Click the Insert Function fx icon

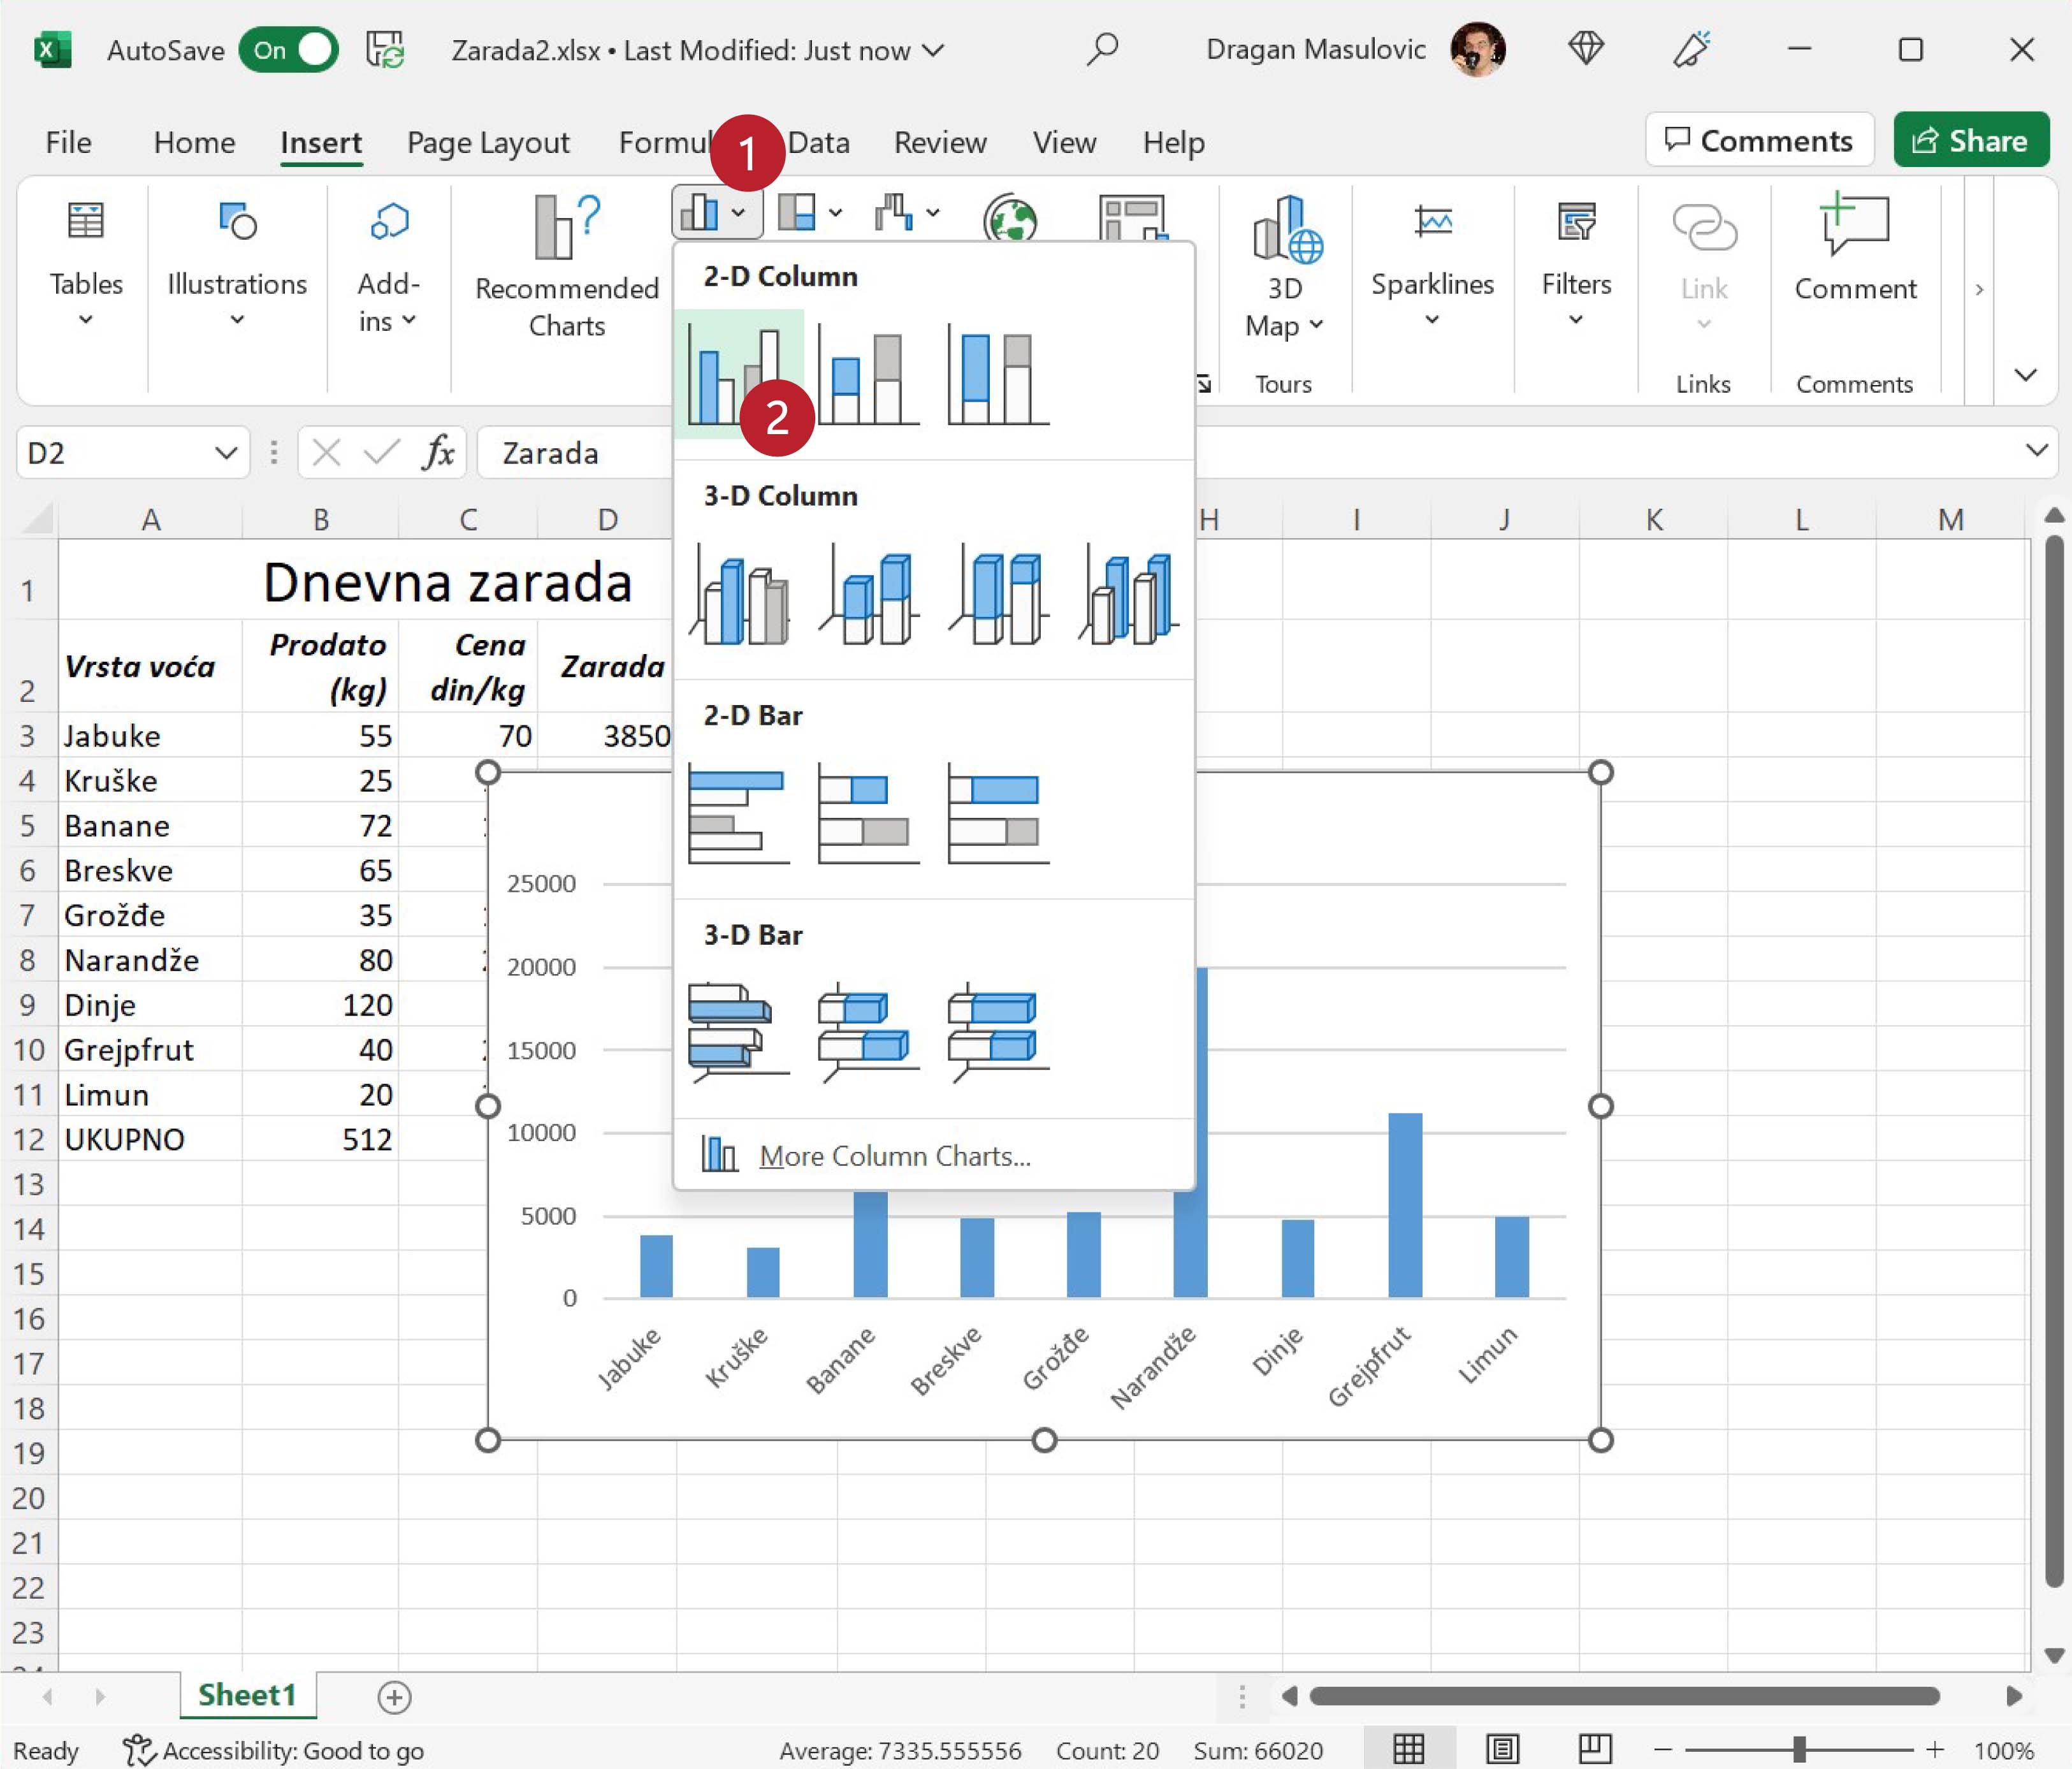tap(437, 453)
